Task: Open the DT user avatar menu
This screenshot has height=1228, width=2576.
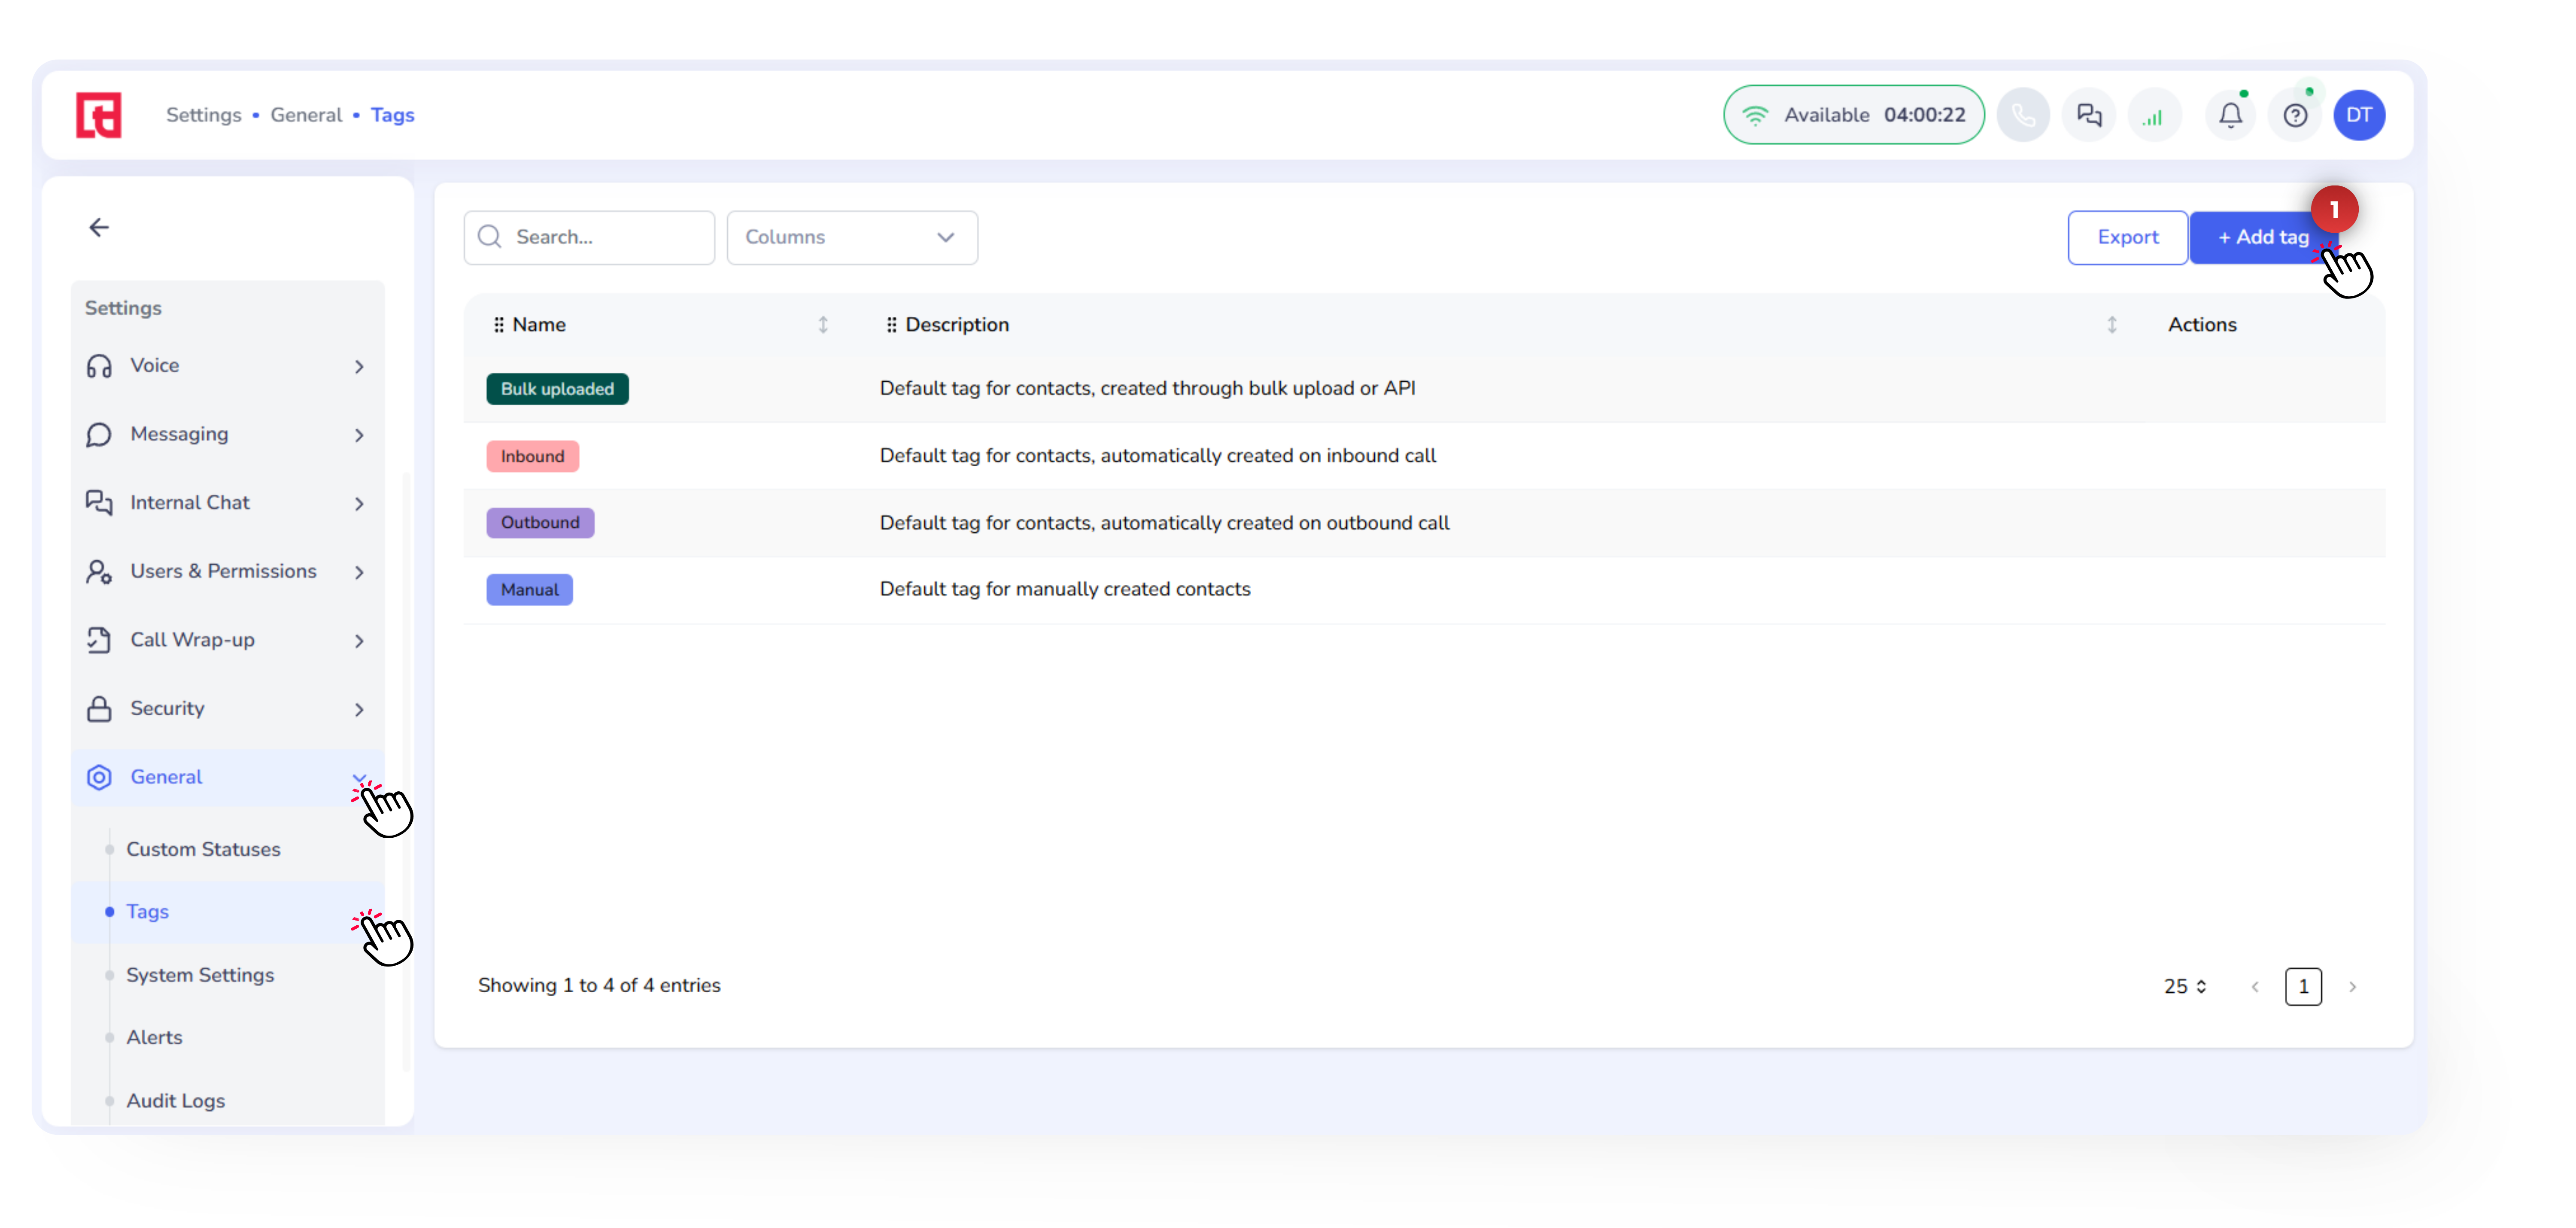Action: coord(2359,116)
